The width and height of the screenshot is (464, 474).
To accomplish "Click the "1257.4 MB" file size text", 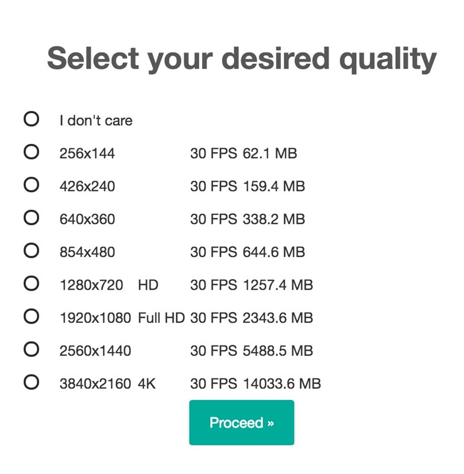I will (x=277, y=285).
